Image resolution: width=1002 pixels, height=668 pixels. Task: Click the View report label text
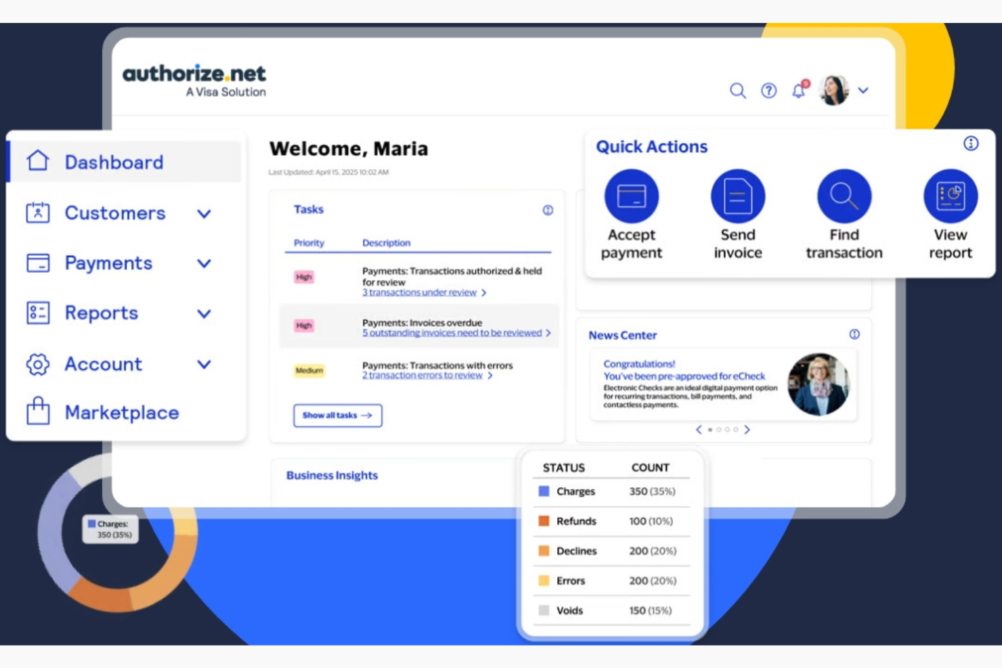click(951, 244)
